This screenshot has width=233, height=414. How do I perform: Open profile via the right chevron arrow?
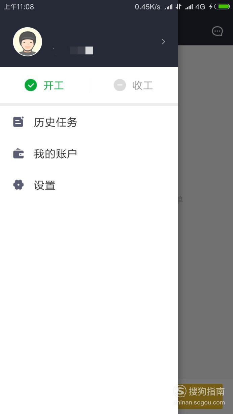(x=163, y=41)
